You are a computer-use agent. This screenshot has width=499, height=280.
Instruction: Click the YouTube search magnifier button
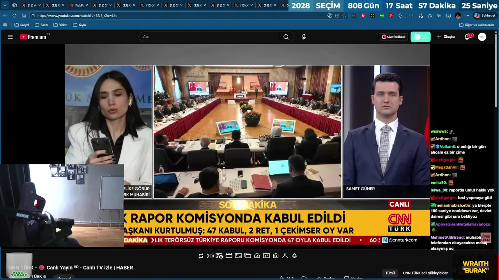(x=286, y=37)
